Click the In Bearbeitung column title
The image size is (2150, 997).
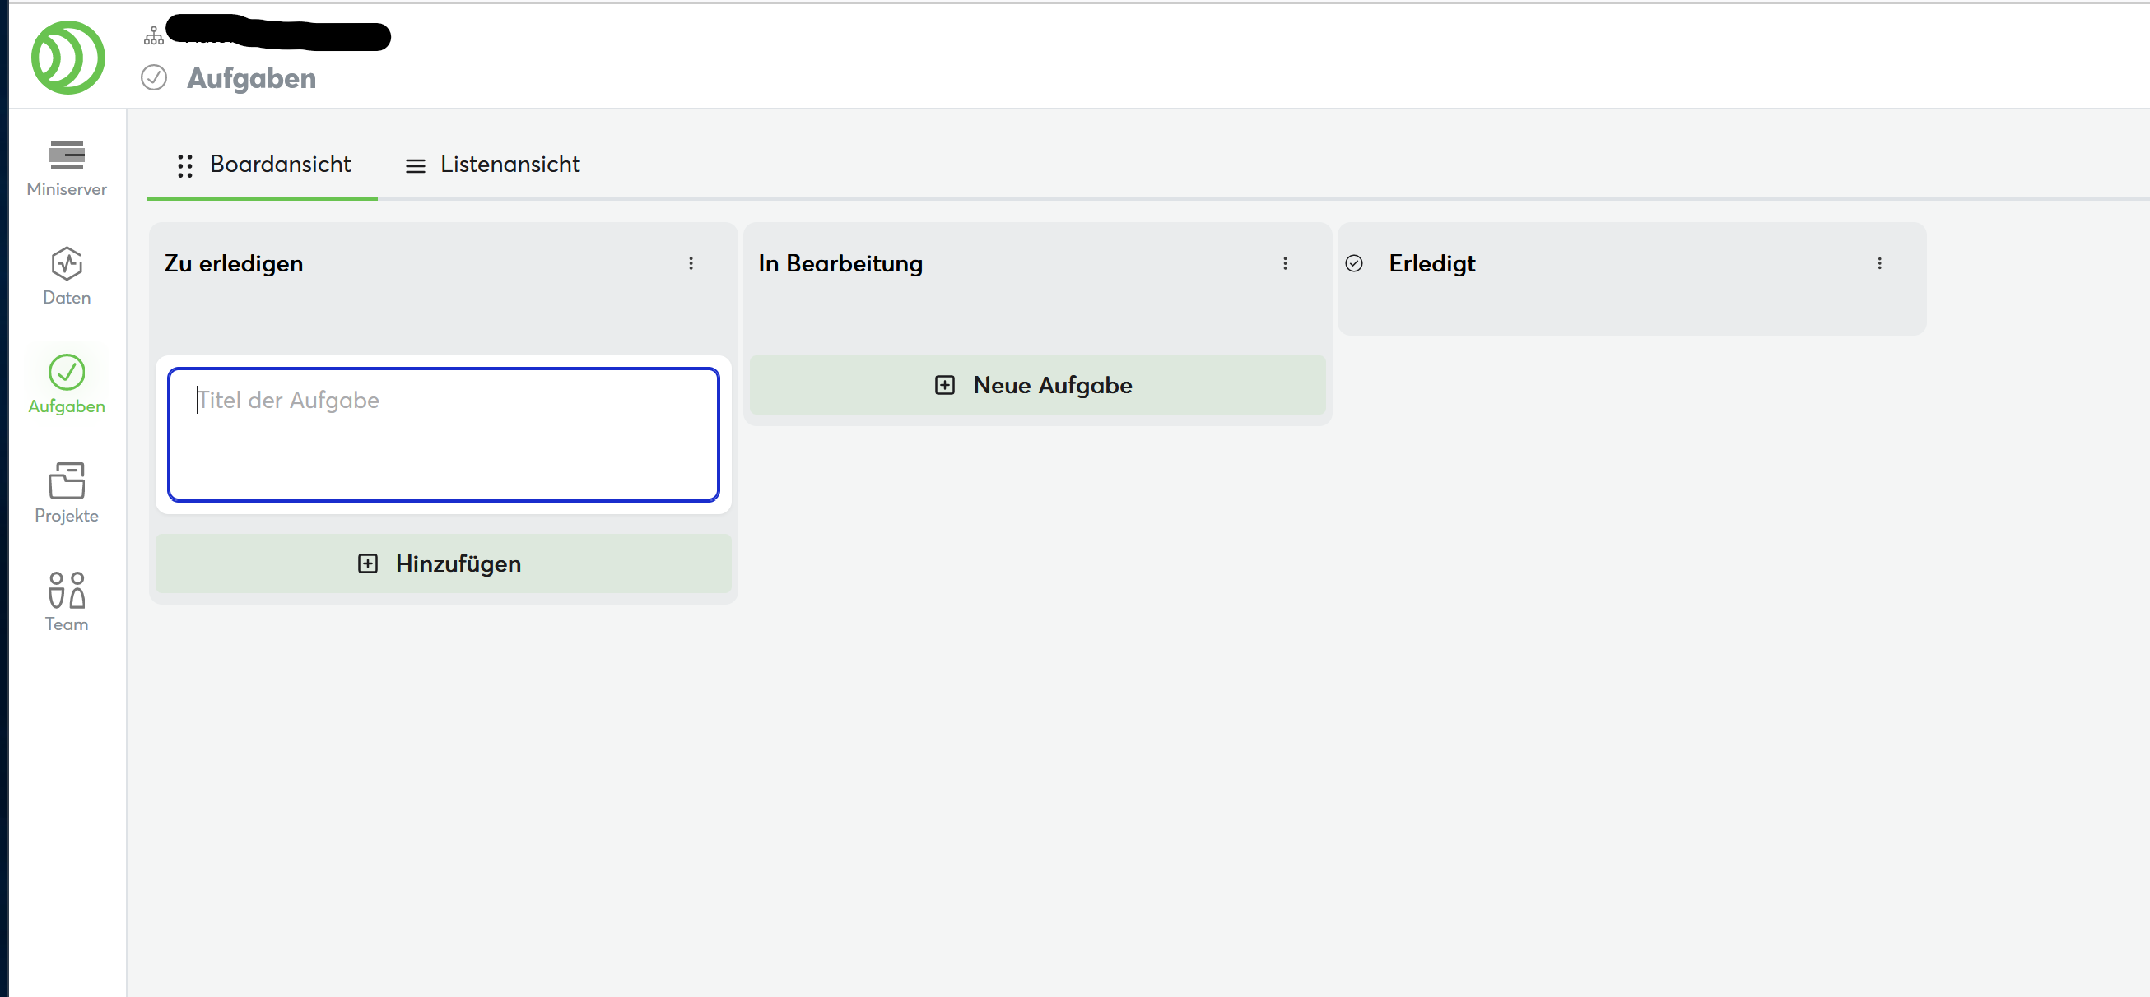click(x=840, y=263)
